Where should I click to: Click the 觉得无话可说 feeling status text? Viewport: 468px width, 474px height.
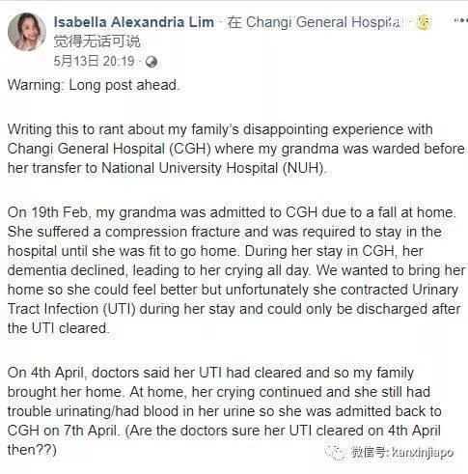[x=96, y=42]
